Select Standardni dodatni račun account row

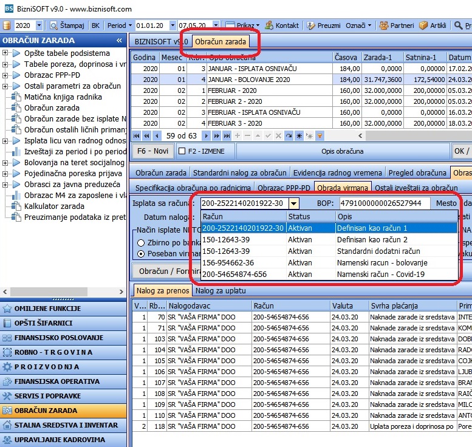point(329,251)
